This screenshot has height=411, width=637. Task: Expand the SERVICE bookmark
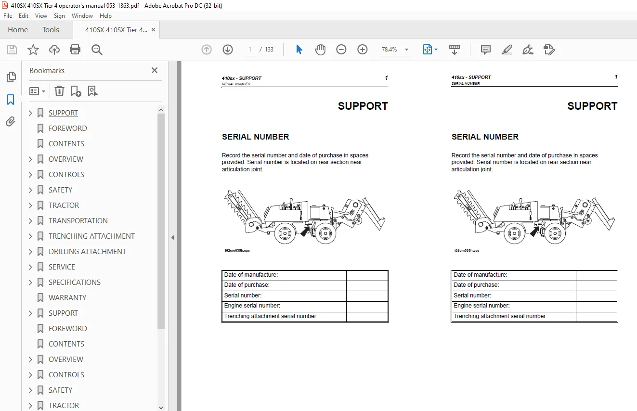coord(30,267)
